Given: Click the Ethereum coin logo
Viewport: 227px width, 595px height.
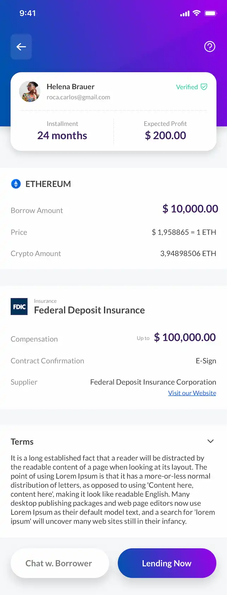Looking at the screenshot, I should pos(16,184).
